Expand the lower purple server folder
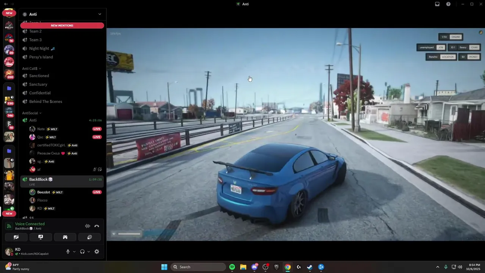The image size is (485, 273). click(9, 151)
